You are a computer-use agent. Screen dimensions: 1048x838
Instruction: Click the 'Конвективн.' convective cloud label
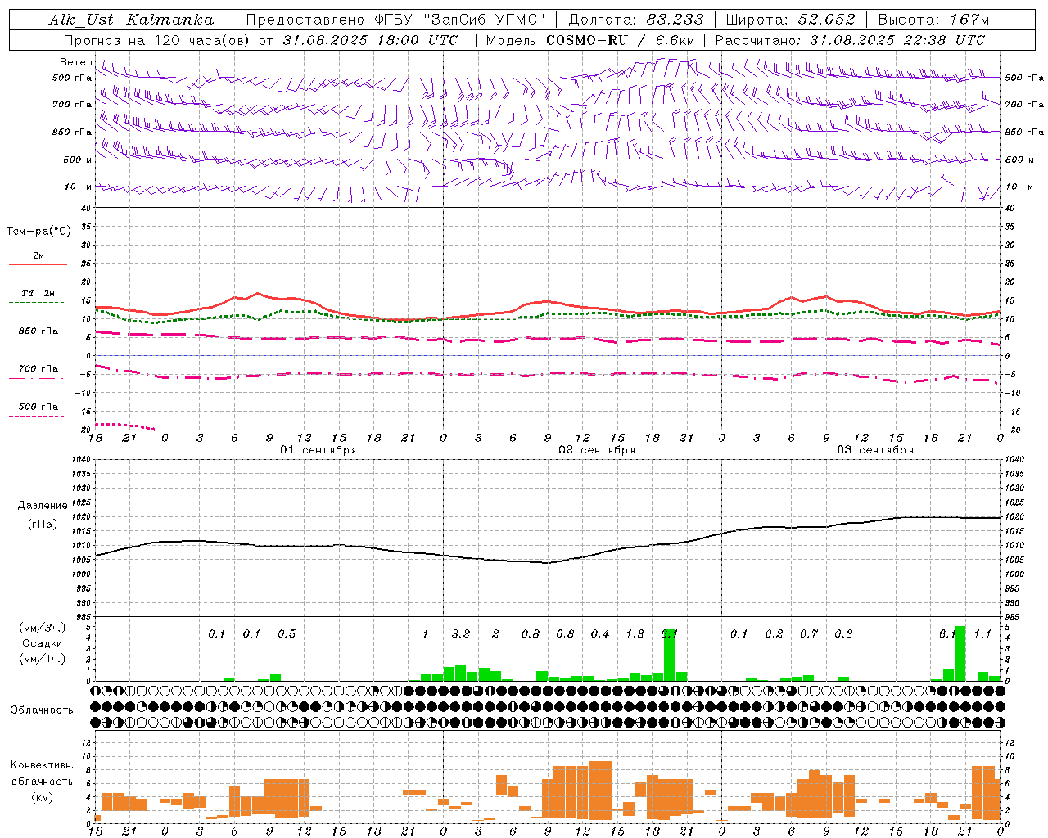tap(42, 765)
